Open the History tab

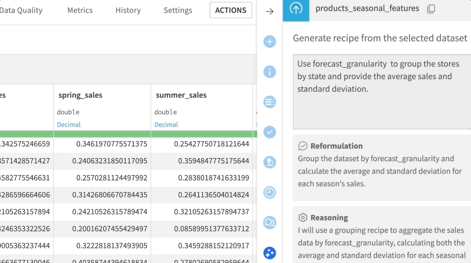128,10
